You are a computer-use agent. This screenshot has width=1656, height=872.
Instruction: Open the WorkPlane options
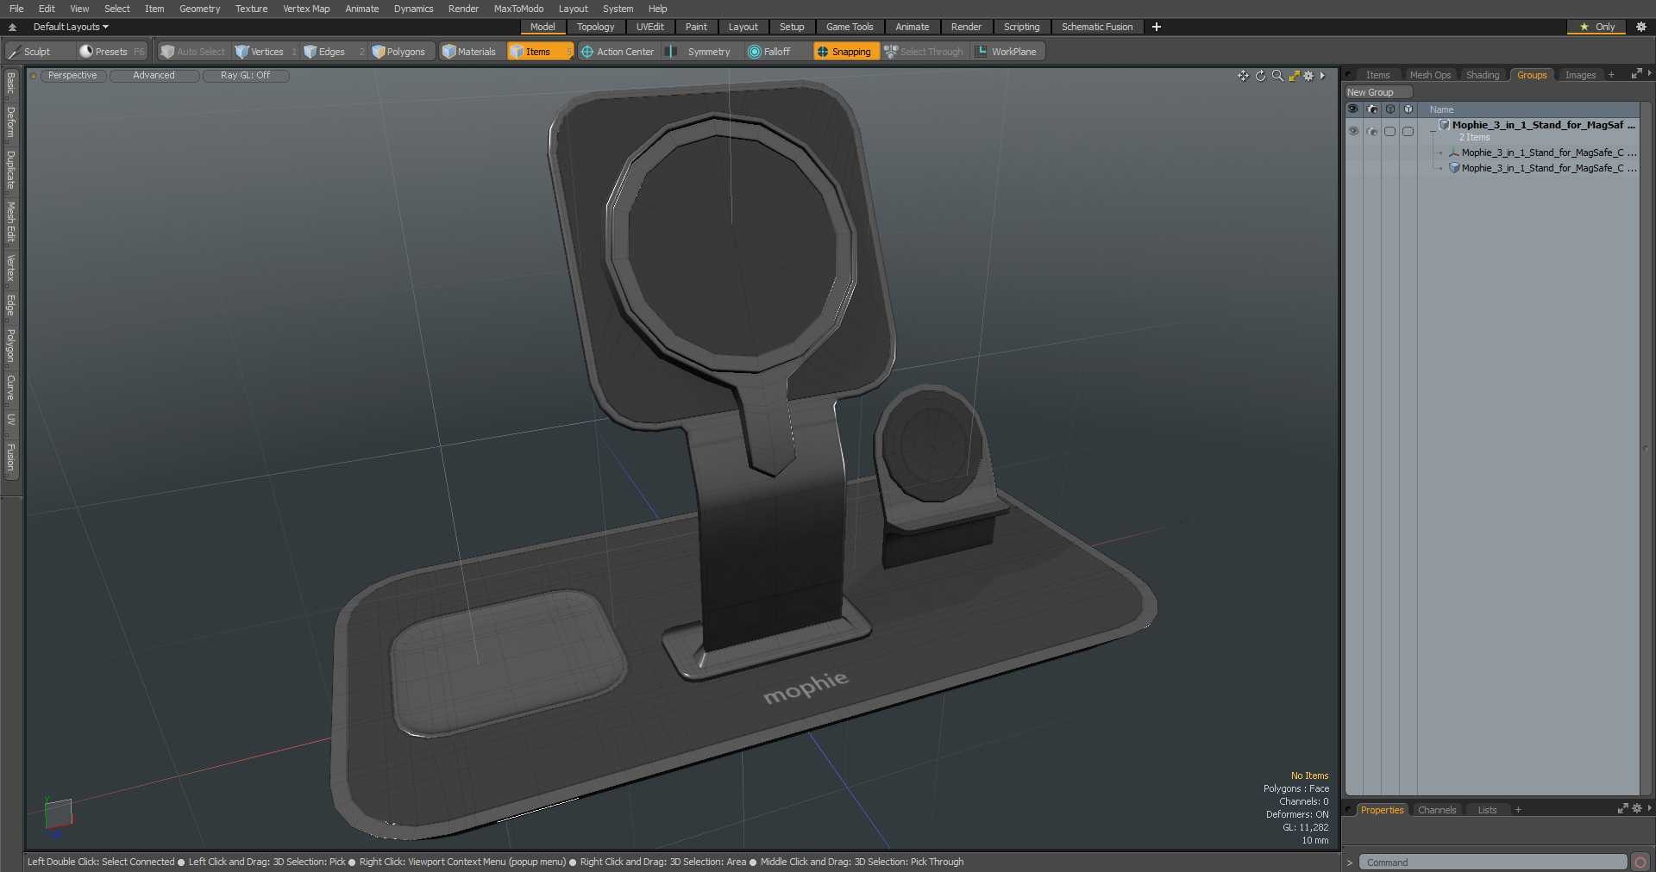[1007, 52]
